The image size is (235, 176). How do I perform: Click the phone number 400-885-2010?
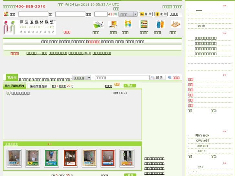(x=31, y=6)
